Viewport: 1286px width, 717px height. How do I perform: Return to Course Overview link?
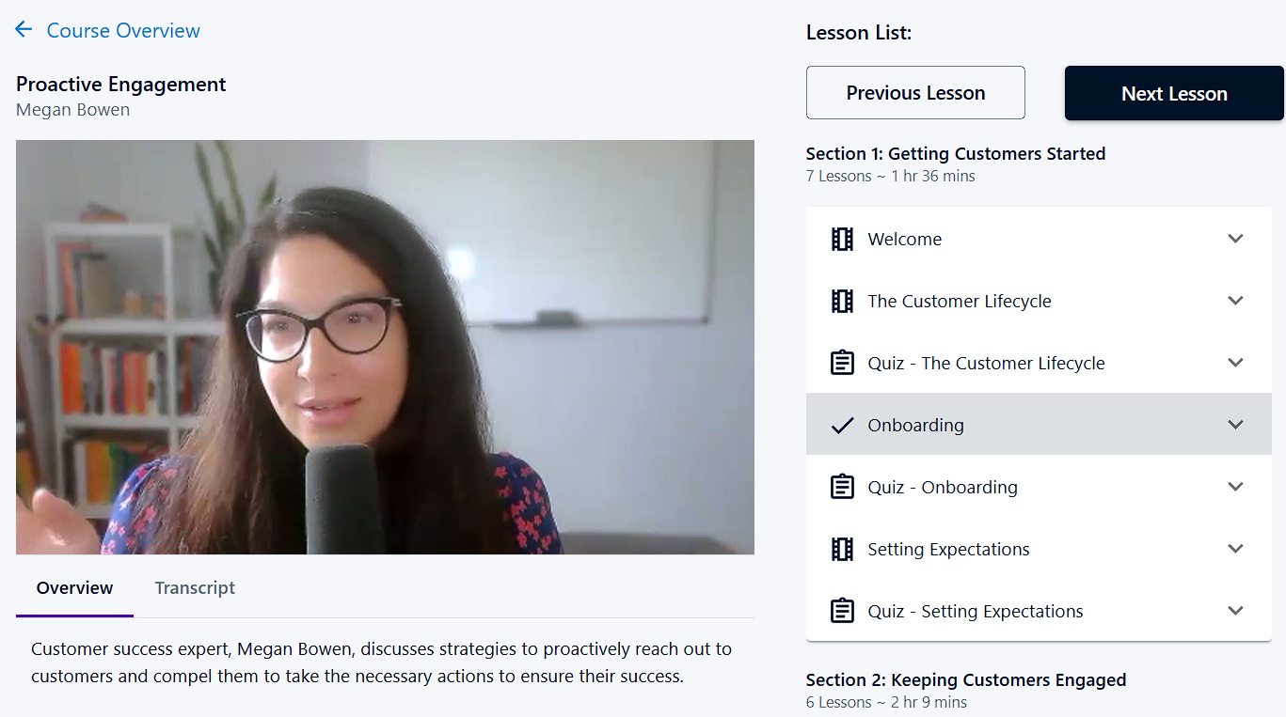(x=123, y=30)
